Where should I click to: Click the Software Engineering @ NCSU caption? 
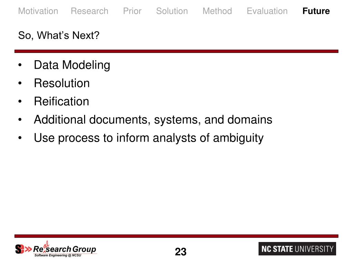pos(58,255)
